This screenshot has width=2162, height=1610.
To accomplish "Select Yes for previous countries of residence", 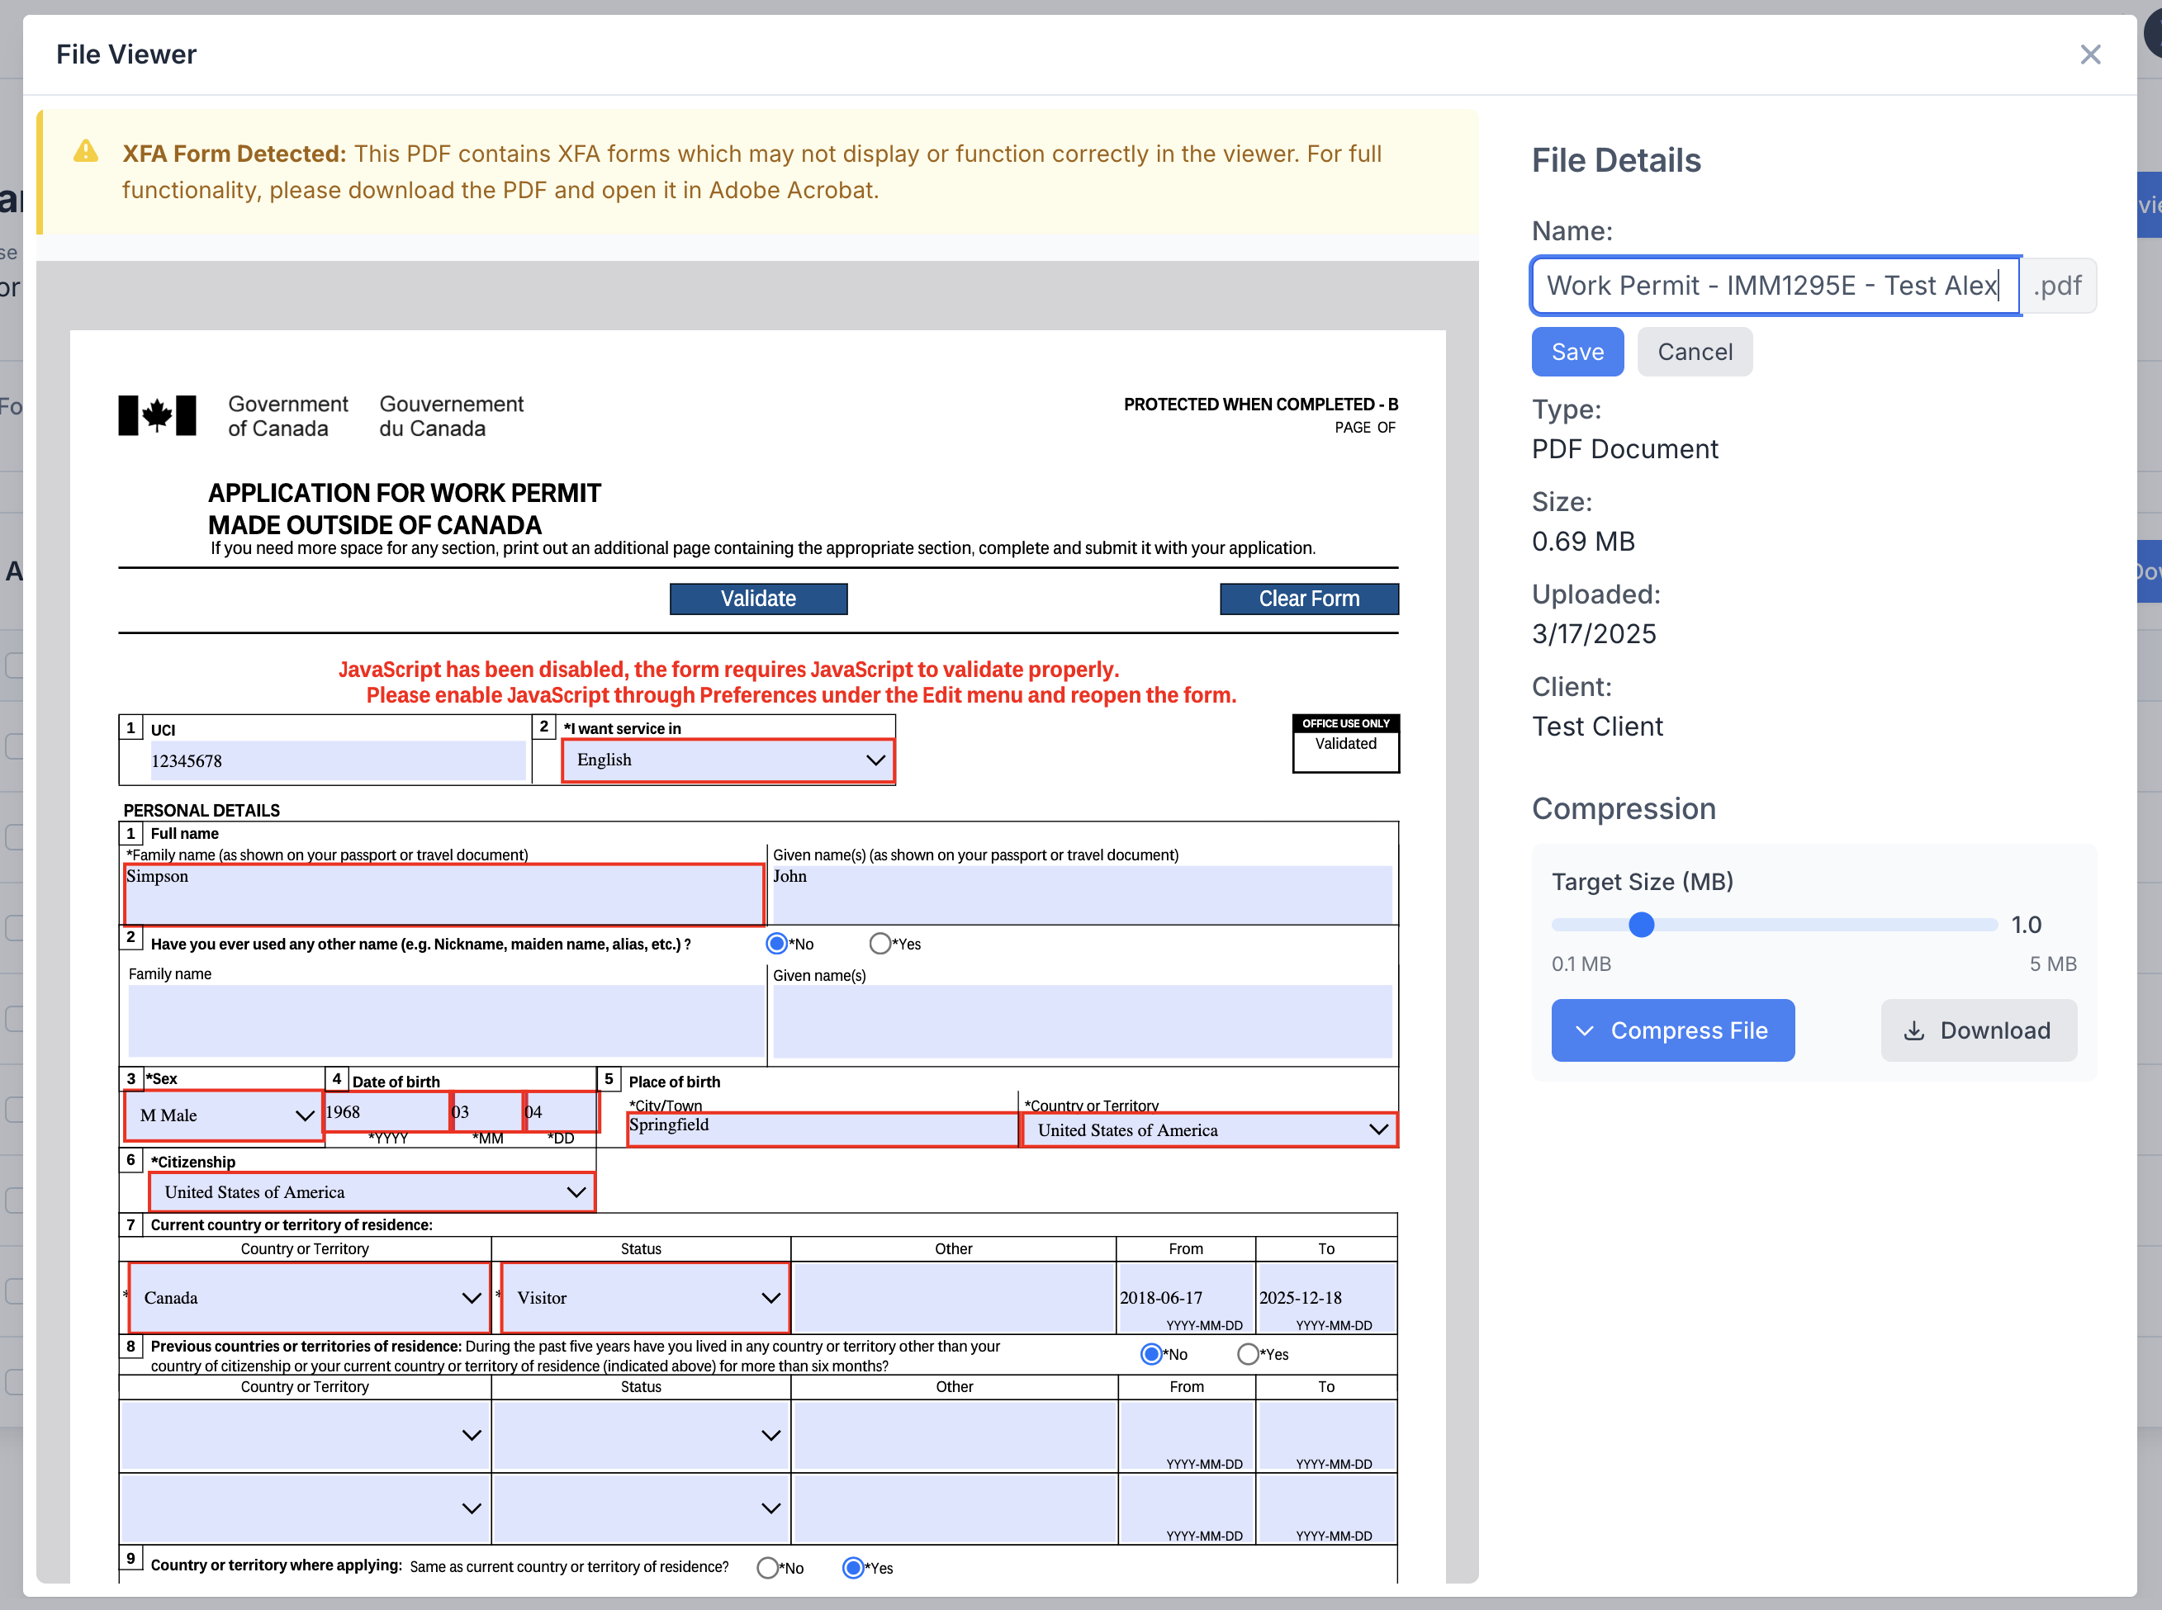I will [1248, 1354].
